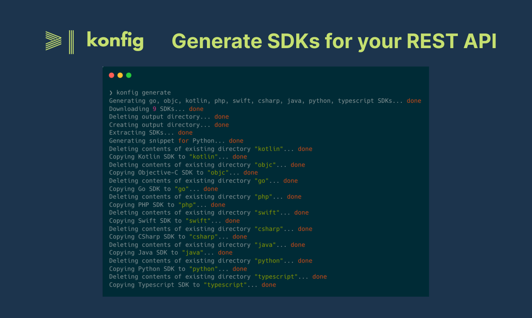Screen dimensions: 532x318
Task: Click the konfig wordmark text
Action: pos(115,41)
